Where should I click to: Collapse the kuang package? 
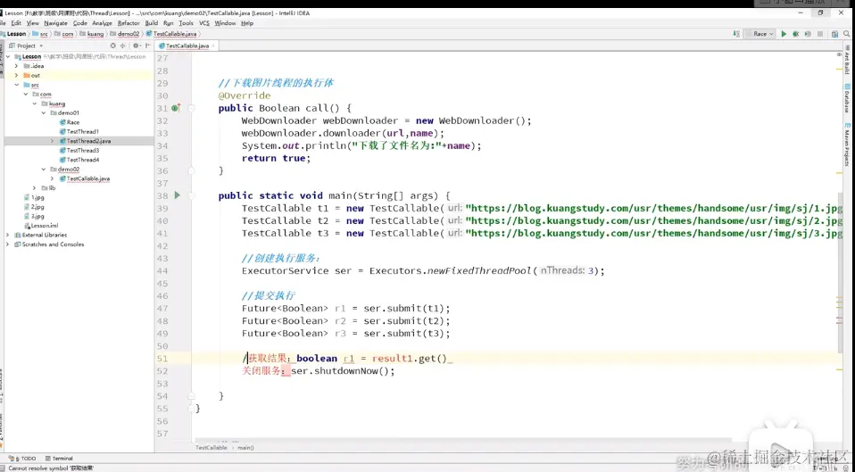(34, 104)
